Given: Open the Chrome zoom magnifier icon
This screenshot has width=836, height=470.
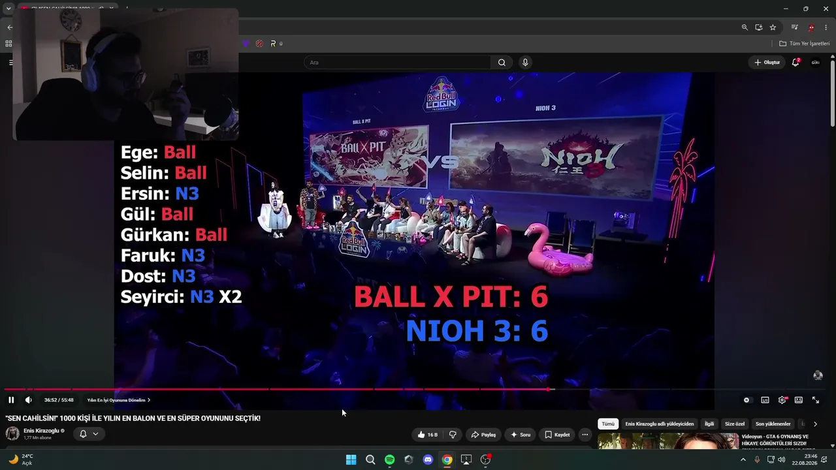Looking at the screenshot, I should click(745, 27).
